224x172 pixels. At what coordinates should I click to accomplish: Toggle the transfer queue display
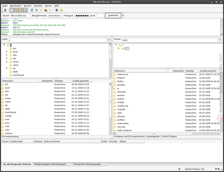click(x=26, y=10)
